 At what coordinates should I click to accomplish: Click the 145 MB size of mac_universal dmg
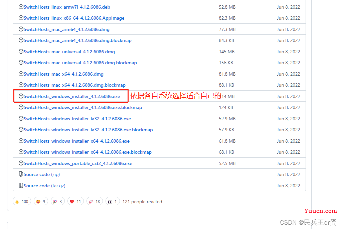click(226, 52)
